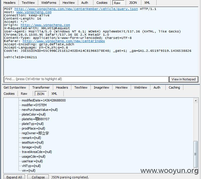Open the WebView tab
This screenshot has height=179, width=201.
[140, 87]
